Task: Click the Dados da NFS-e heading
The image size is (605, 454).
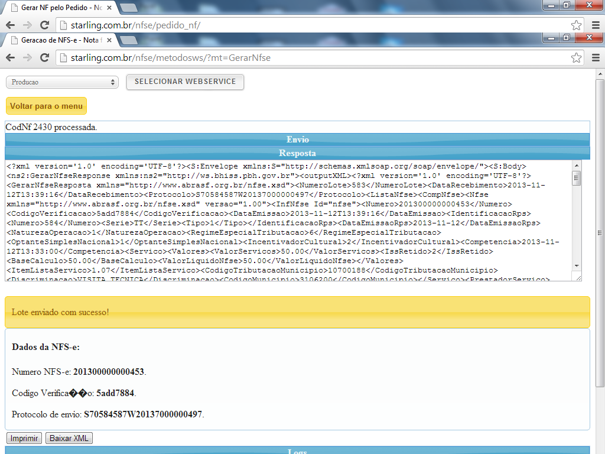Action: pyautogui.click(x=46, y=346)
